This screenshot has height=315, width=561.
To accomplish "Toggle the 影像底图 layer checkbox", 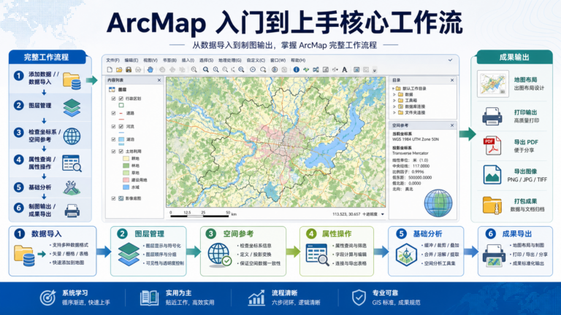I will pos(113,198).
